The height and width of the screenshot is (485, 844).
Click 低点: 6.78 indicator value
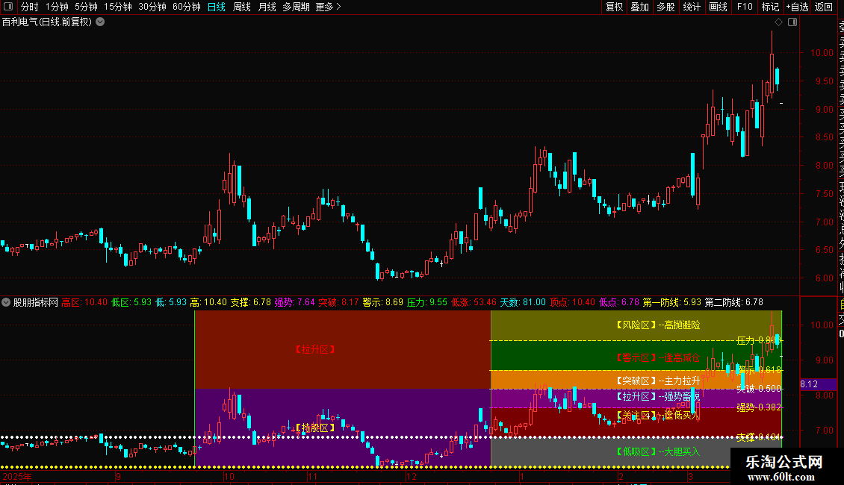click(x=619, y=302)
